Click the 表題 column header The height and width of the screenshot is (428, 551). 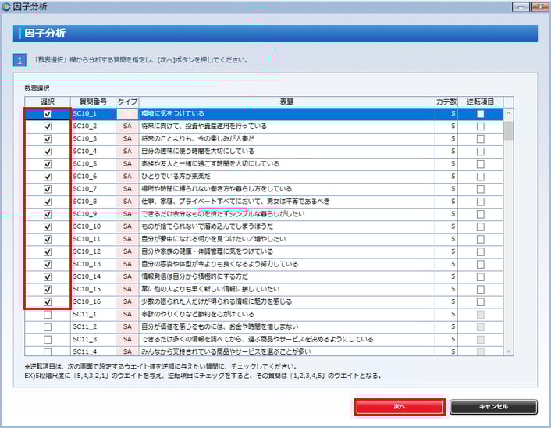(286, 102)
